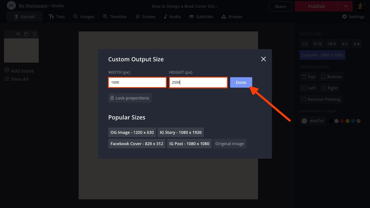Screen dimensions: 370x208
Task: Click the WIDTH (px) input field
Action: coord(137,83)
